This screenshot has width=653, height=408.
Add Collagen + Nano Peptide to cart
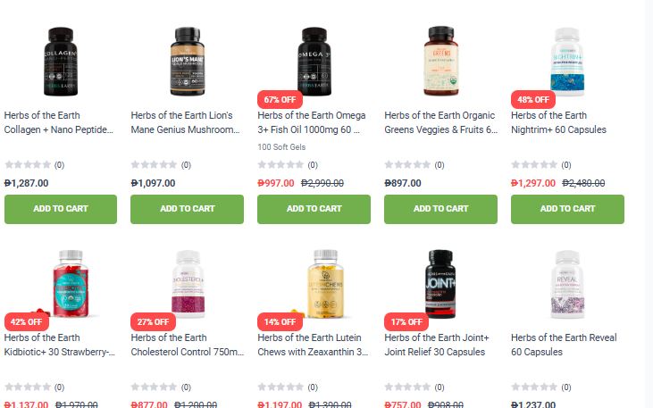(61, 209)
